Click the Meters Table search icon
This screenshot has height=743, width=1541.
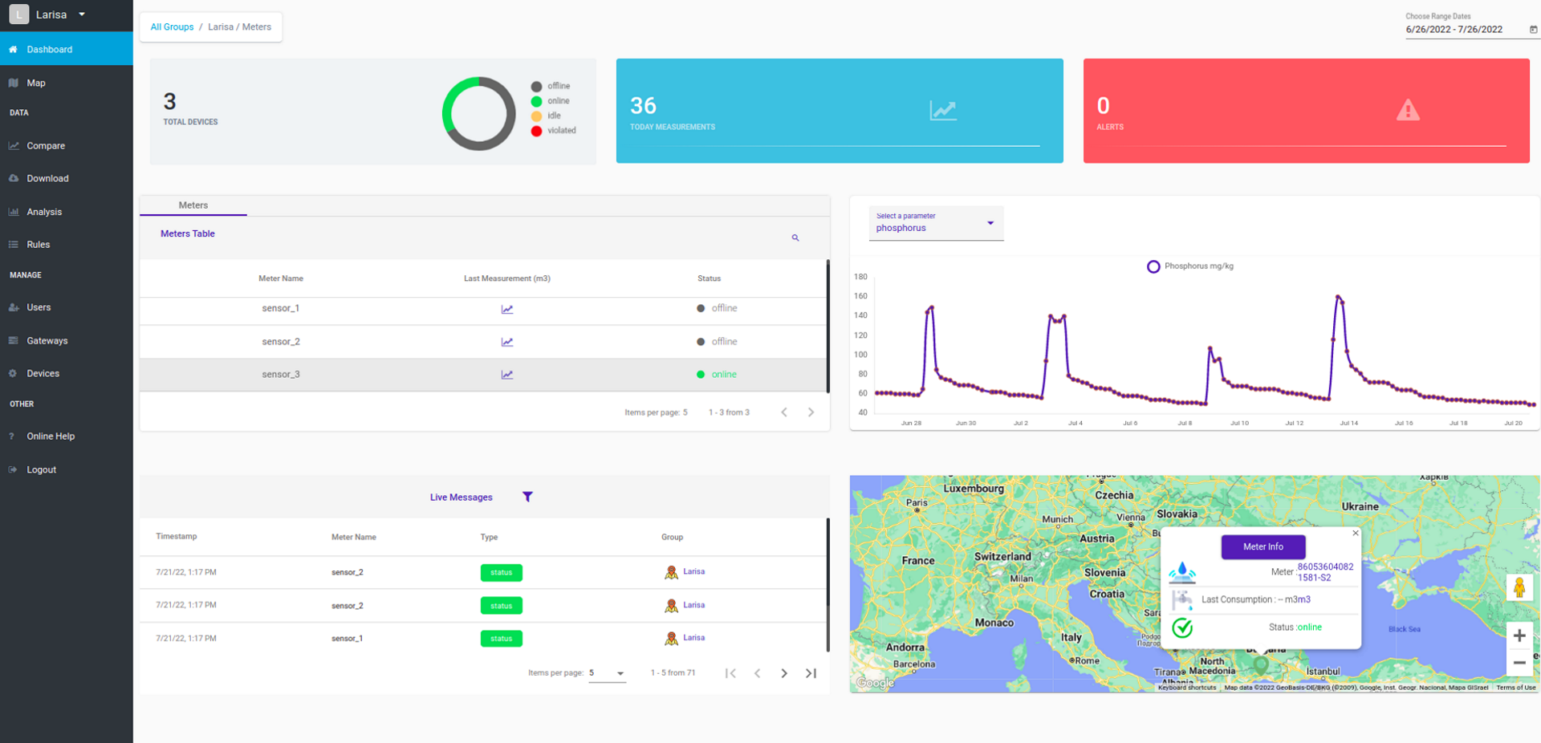(x=795, y=238)
